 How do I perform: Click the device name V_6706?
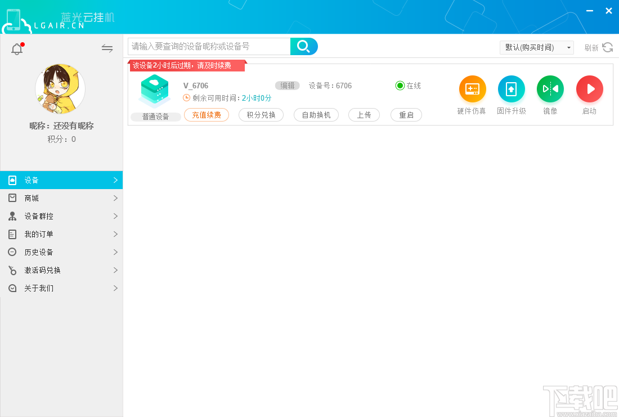tap(196, 86)
